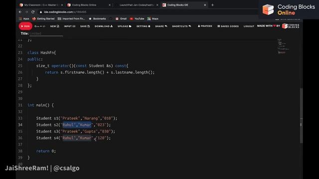Click the Title input field
319x179 pixels.
pyautogui.click(x=46, y=34)
